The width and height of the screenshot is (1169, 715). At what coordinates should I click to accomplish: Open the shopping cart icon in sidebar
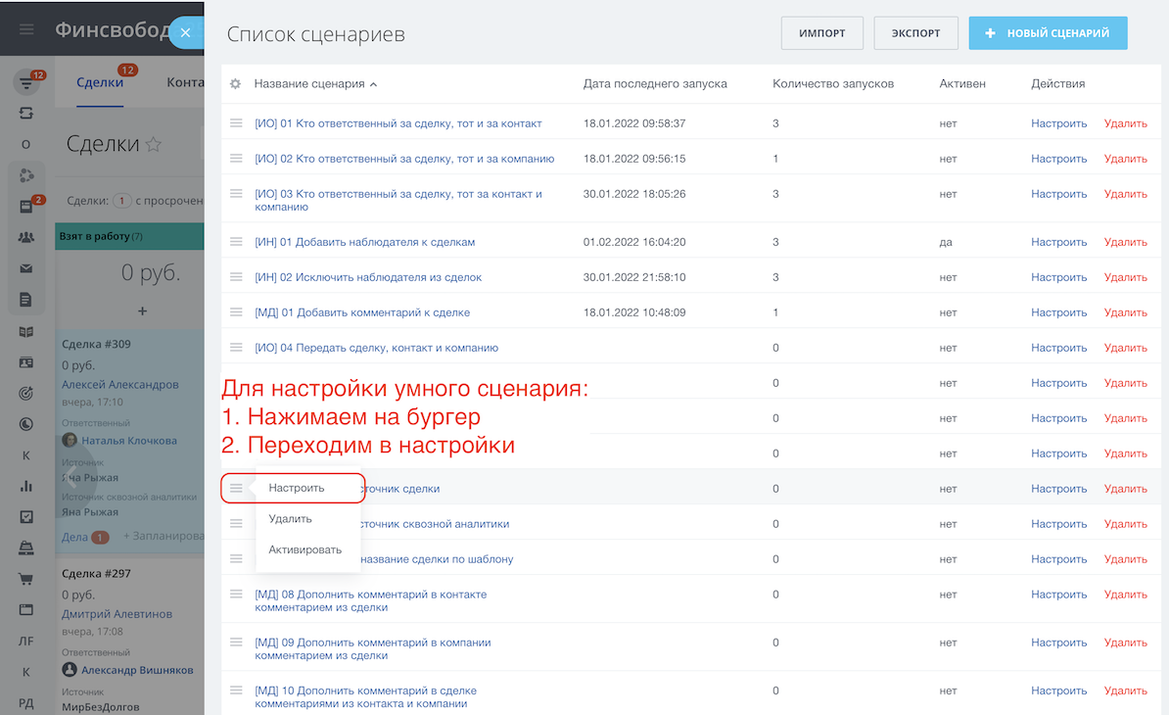click(26, 578)
